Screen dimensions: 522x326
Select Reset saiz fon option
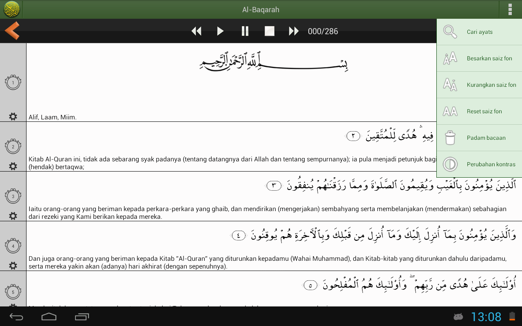point(479,111)
